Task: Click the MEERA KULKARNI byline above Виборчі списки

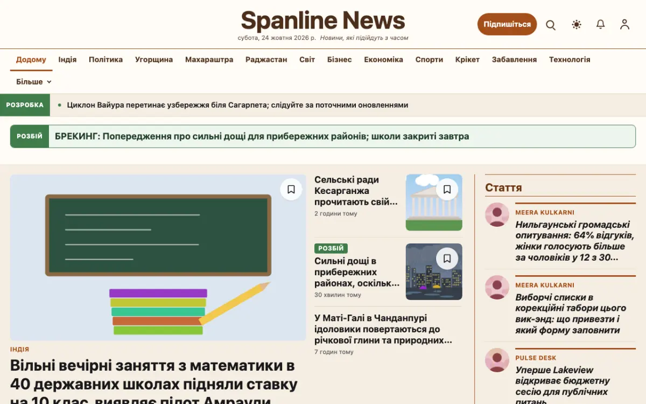Action: (545, 285)
